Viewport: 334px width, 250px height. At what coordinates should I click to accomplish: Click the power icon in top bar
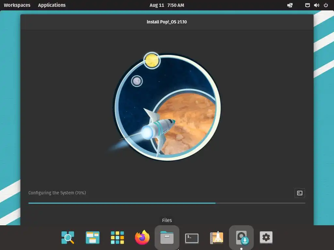[326, 5]
